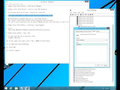Select Remote Desktop Device Redirector Bus item
120x90 pixels.
[84, 75]
